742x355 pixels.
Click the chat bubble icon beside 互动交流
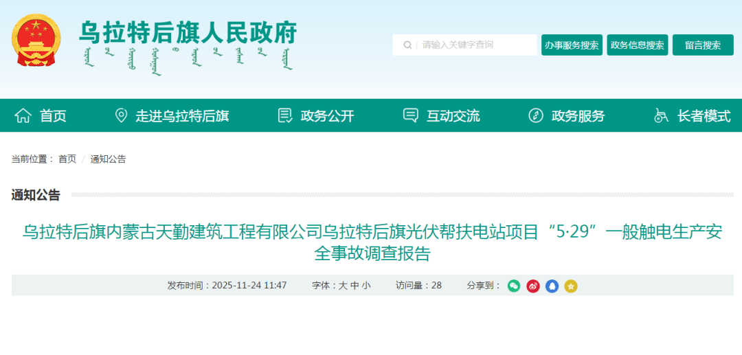point(411,115)
